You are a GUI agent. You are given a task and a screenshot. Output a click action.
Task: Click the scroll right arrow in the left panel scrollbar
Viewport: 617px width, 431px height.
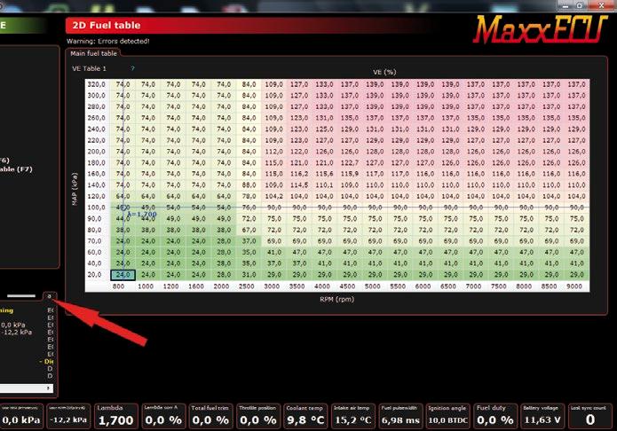click(49, 388)
